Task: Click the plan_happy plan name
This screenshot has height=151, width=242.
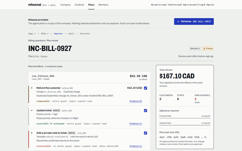Action: coord(41,56)
